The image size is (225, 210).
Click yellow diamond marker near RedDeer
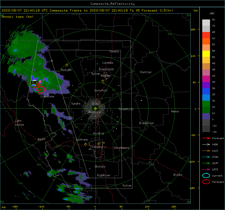[x=103, y=81]
